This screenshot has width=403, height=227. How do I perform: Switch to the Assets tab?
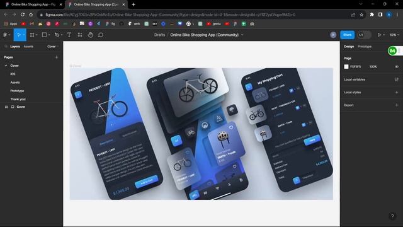pos(28,47)
